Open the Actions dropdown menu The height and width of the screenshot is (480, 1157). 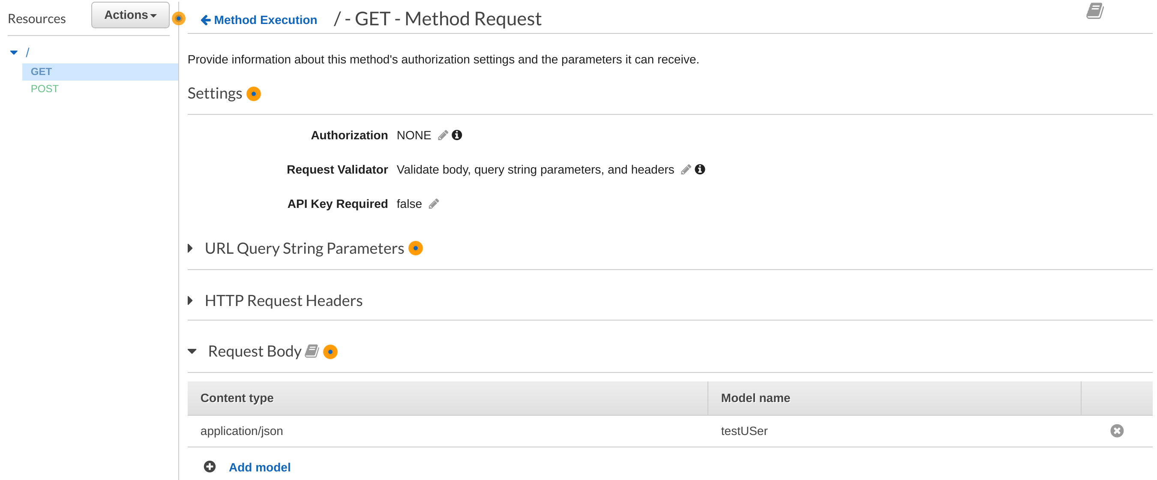[130, 15]
